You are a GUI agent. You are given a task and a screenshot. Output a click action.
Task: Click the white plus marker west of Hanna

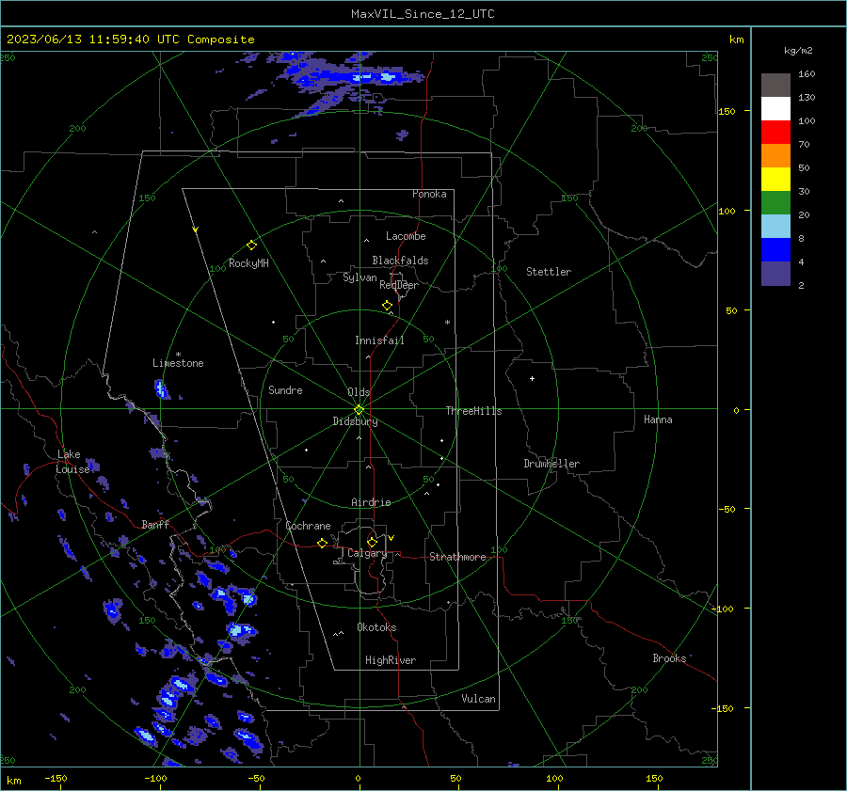(532, 378)
